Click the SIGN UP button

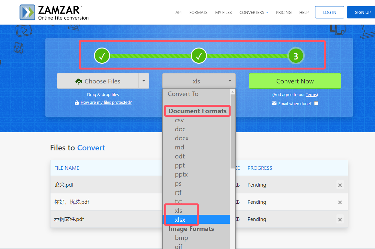[x=362, y=12]
